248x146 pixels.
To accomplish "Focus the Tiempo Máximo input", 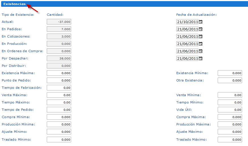I will point(59,102).
